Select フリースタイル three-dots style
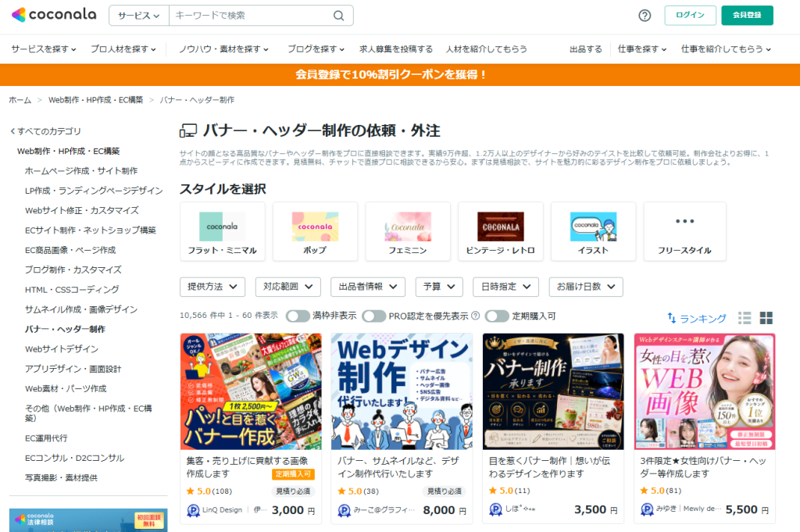 [x=684, y=231]
